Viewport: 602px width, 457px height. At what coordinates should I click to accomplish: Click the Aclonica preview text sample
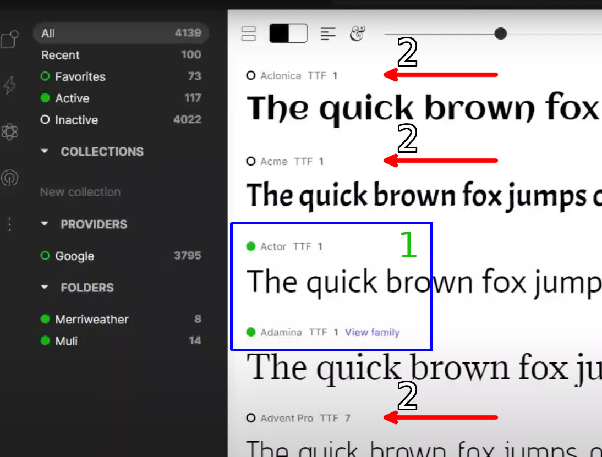pyautogui.click(x=424, y=108)
